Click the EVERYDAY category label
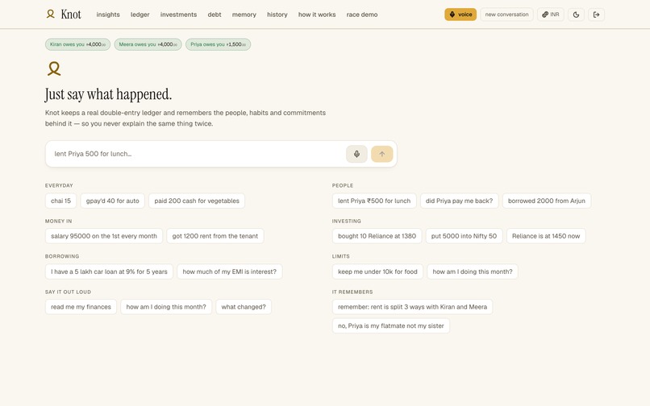This screenshot has width=650, height=406. coord(59,185)
